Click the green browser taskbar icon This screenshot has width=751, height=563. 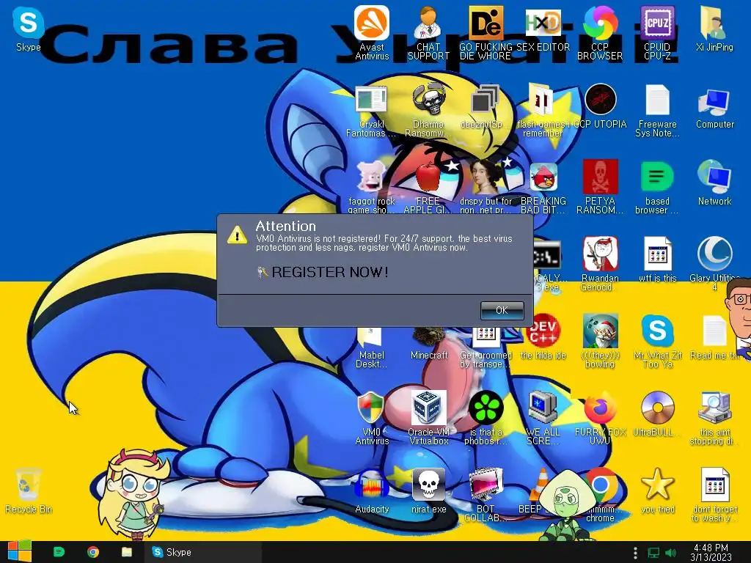(59, 552)
